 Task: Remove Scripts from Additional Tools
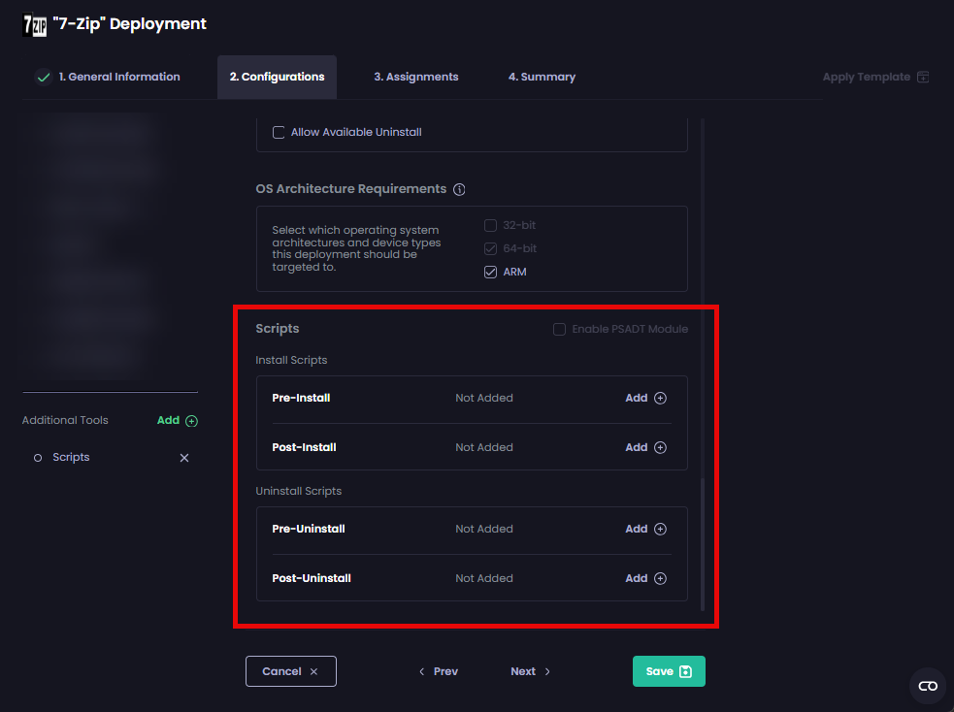(184, 457)
